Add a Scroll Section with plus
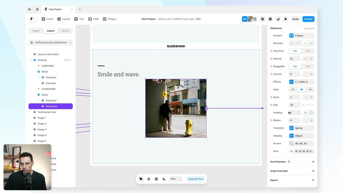This screenshot has width=343, height=193. pyautogui.click(x=313, y=162)
